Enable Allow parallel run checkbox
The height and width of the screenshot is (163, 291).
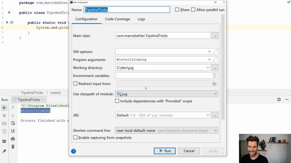[193, 10]
